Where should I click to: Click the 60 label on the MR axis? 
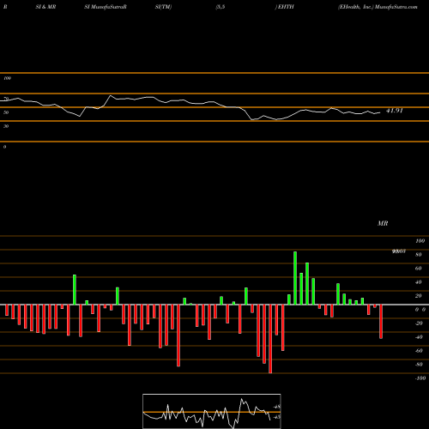pyautogui.click(x=419, y=269)
